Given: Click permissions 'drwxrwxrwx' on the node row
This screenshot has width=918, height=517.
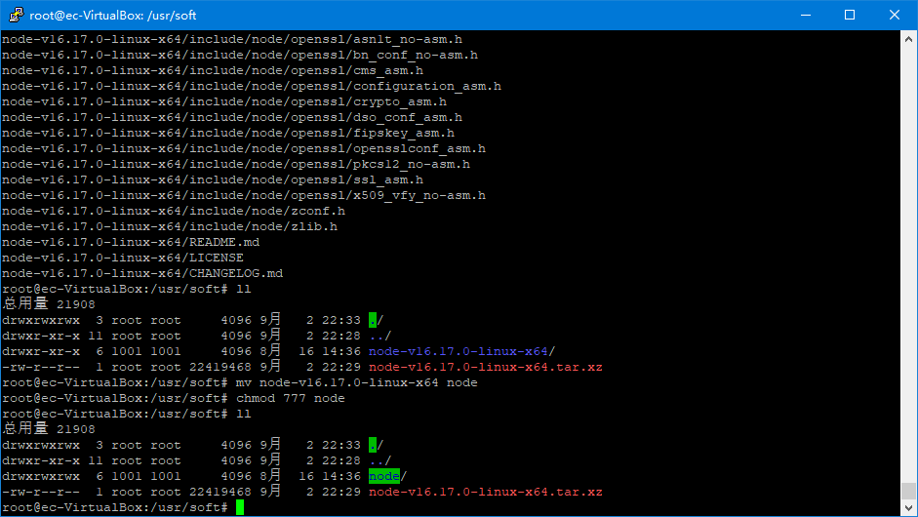Looking at the screenshot, I should pyautogui.click(x=41, y=476).
